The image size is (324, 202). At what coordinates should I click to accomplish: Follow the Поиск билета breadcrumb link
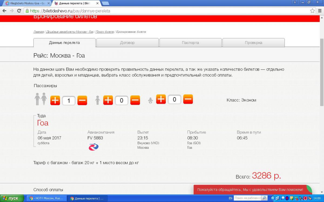tap(104, 32)
